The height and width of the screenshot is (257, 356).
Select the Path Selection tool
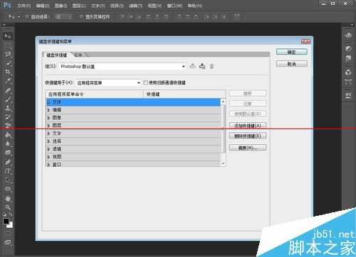click(8, 180)
